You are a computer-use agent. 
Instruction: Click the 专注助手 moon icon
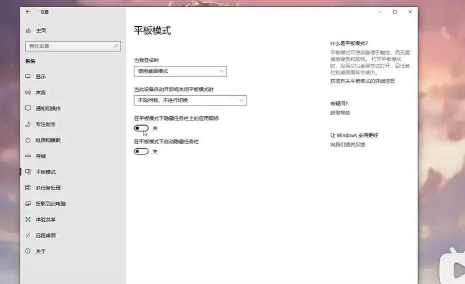pos(28,125)
